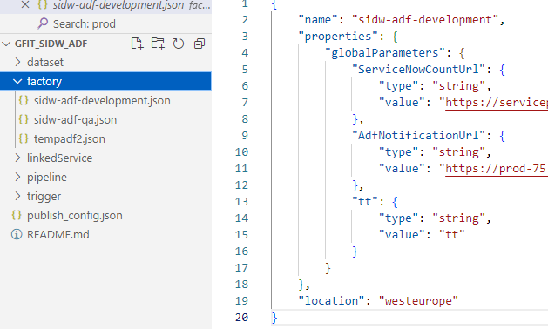The height and width of the screenshot is (329, 548).
Task: Click "sidw-adf-development" name value in editor
Action: click(x=425, y=19)
